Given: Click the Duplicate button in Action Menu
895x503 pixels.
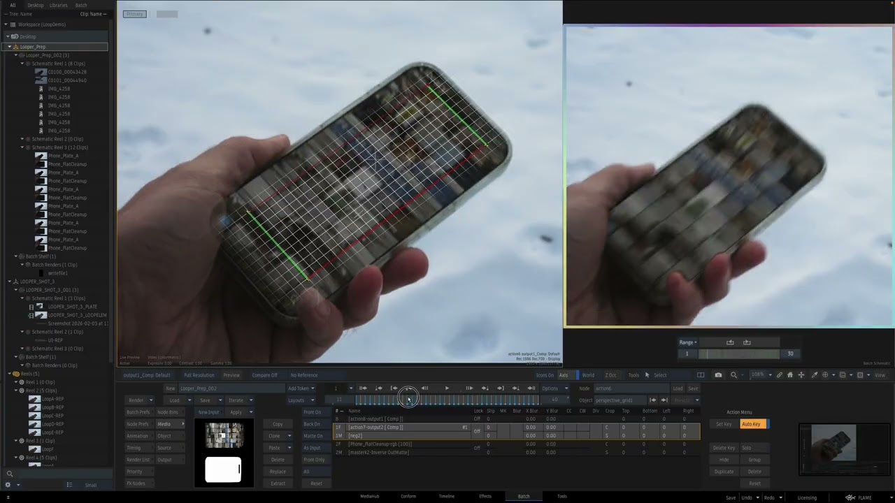Looking at the screenshot, I should 724,472.
